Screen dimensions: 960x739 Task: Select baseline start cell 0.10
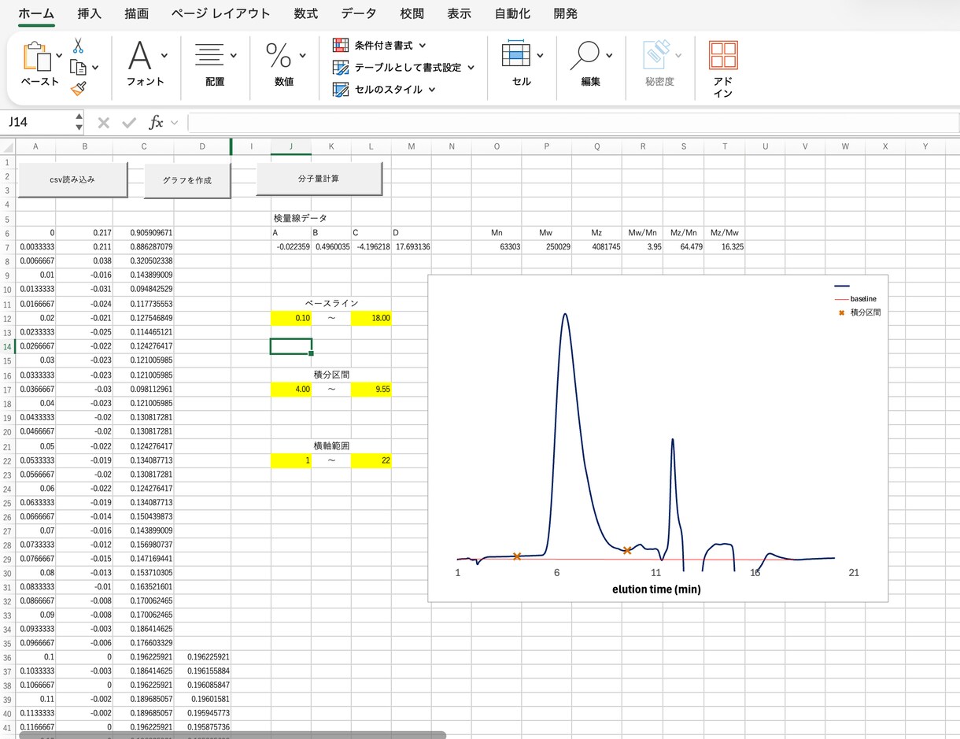291,318
